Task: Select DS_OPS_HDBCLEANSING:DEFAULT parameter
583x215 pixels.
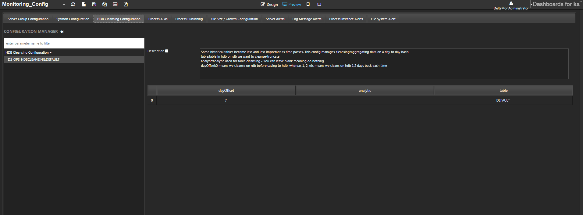Action: click(x=74, y=59)
